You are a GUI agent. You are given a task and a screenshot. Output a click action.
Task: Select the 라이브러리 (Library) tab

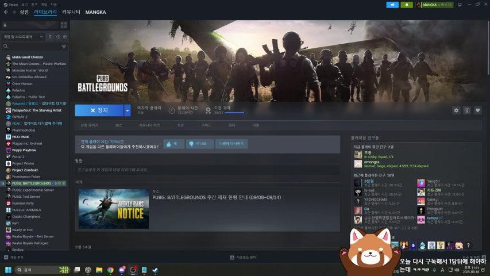45,12
